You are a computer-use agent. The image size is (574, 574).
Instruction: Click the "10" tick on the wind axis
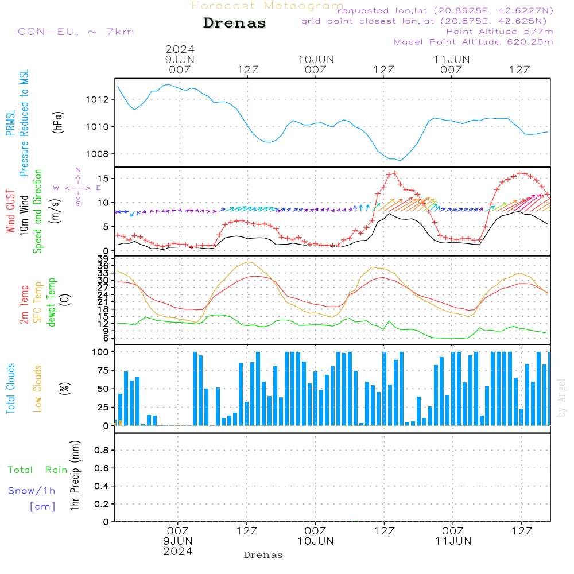pyautogui.click(x=104, y=203)
